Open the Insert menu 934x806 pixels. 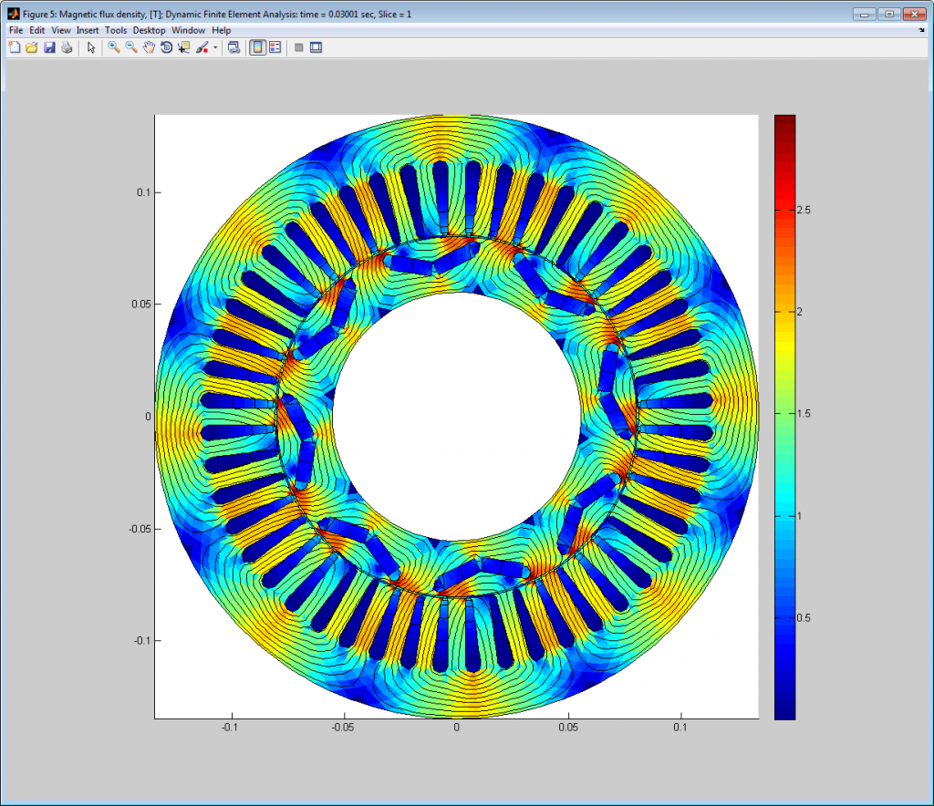click(x=88, y=30)
